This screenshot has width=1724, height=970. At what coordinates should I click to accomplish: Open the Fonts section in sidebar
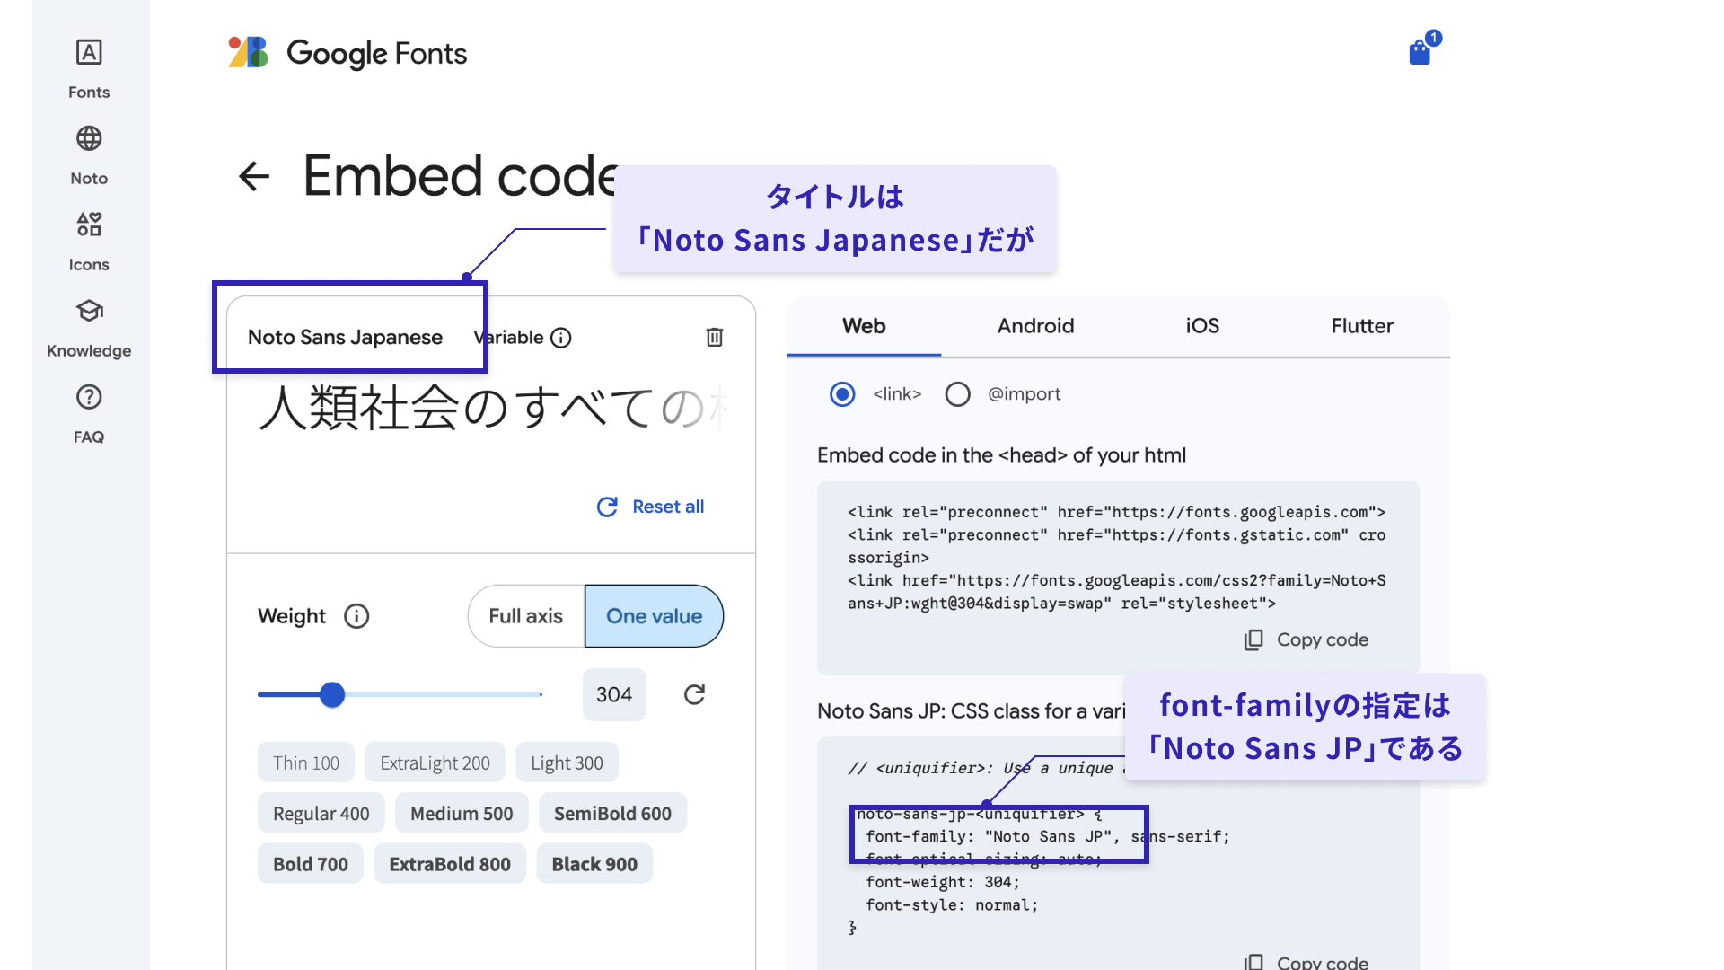pyautogui.click(x=89, y=69)
